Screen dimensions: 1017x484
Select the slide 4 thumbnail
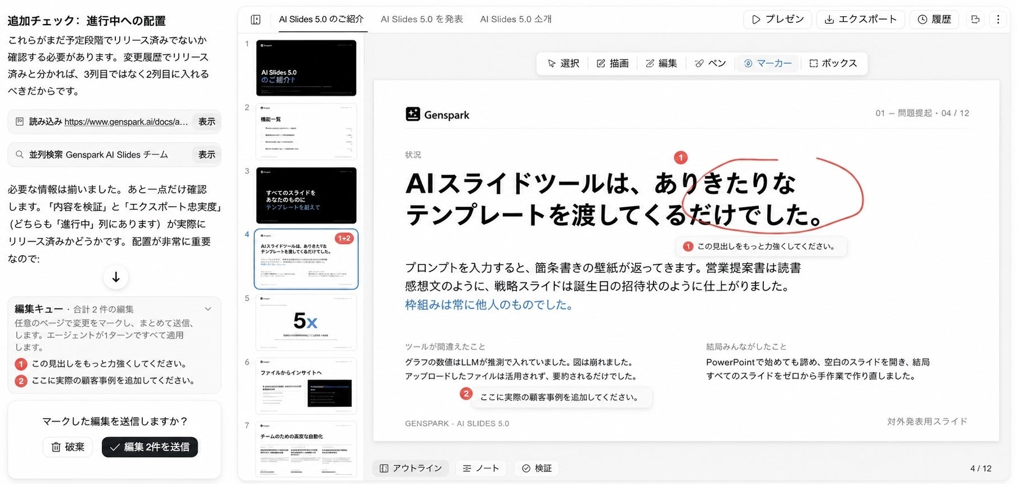tap(306, 259)
